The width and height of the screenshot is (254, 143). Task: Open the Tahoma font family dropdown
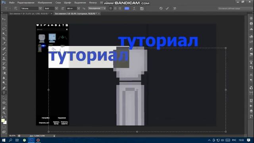coord(40,8)
